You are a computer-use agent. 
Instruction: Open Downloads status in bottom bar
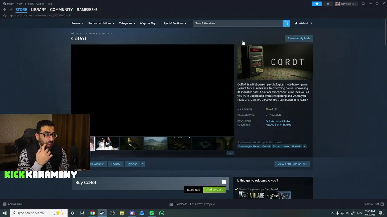click(192, 204)
